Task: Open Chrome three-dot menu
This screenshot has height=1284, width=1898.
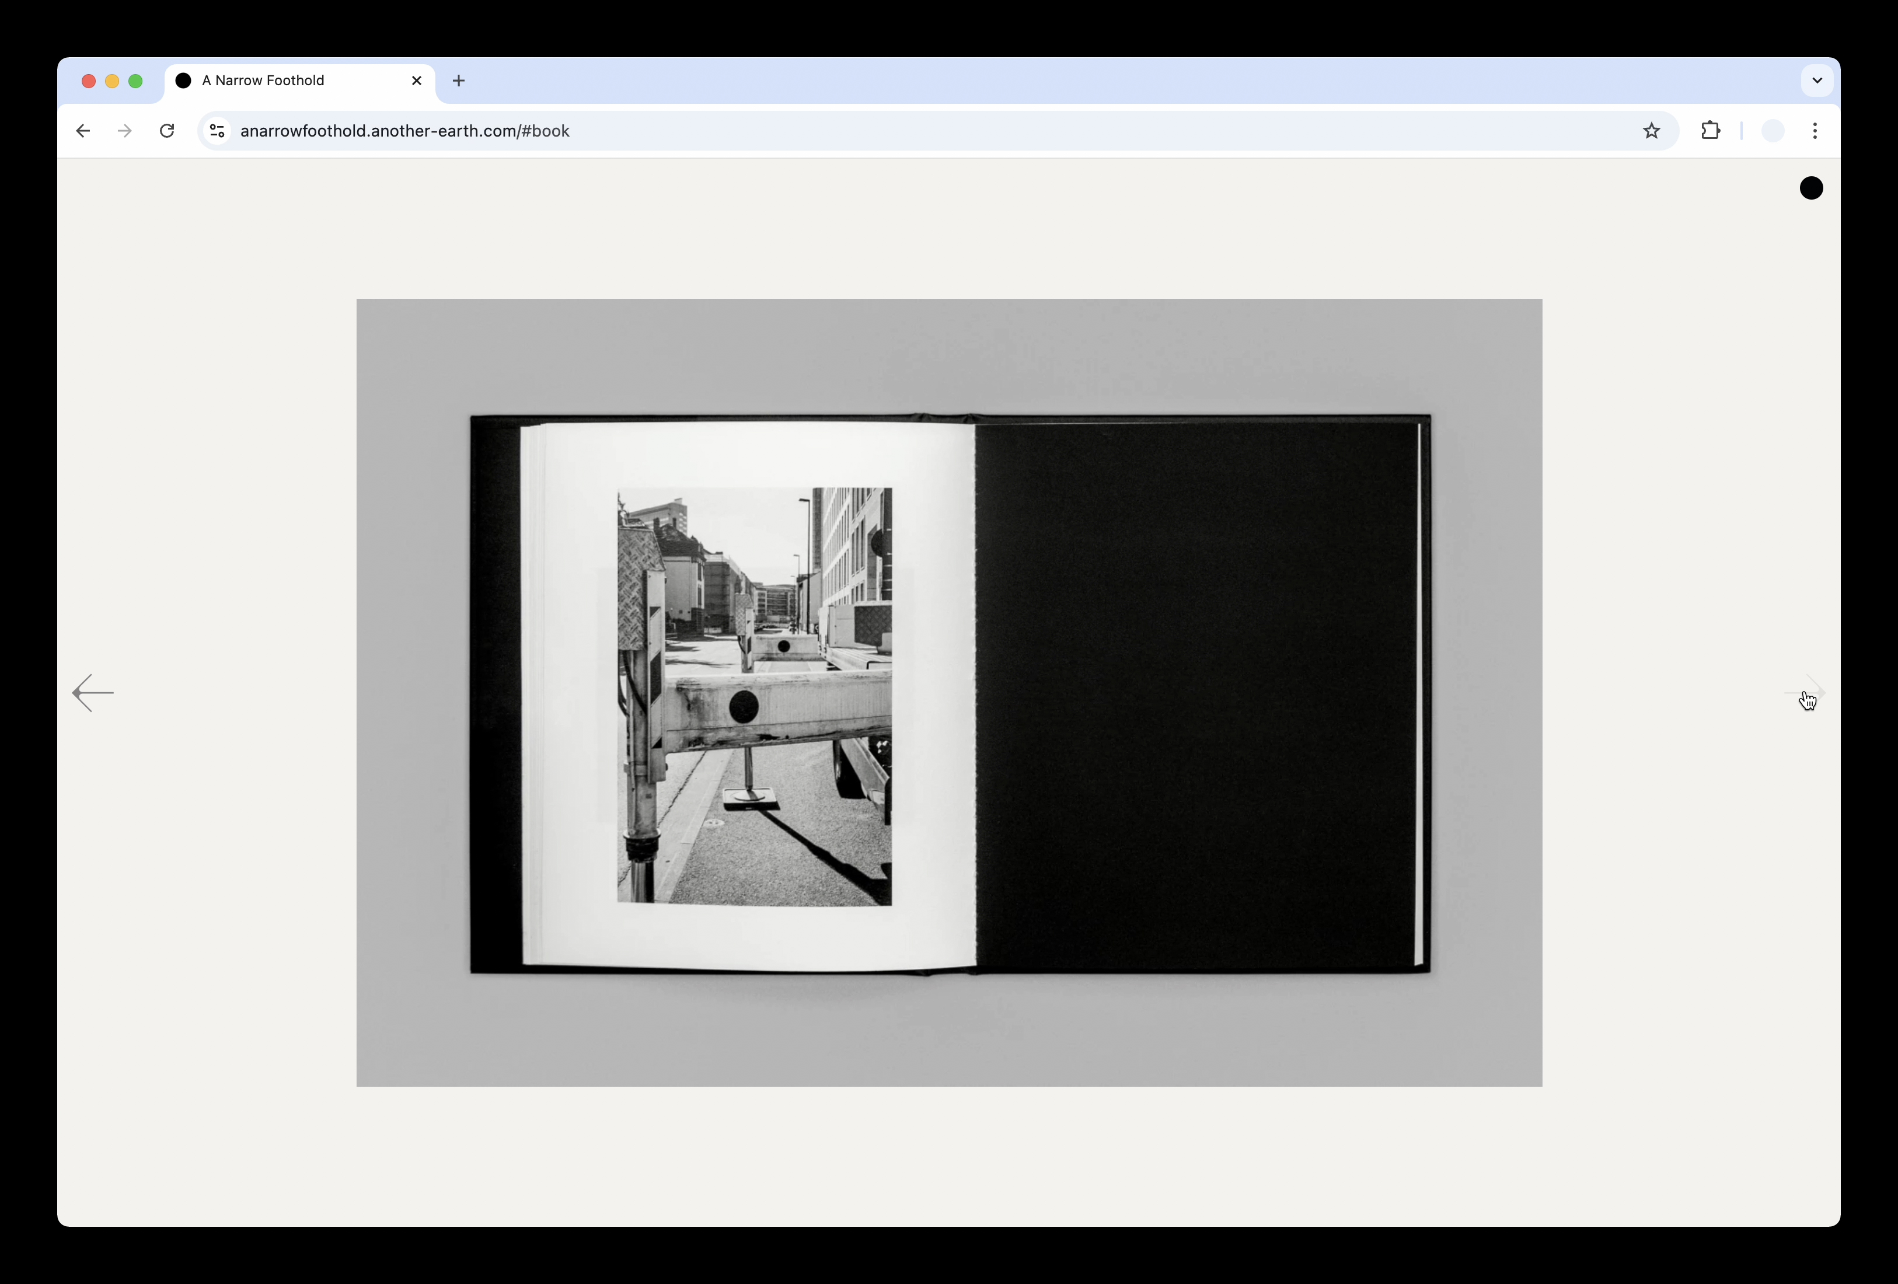Action: [1815, 131]
